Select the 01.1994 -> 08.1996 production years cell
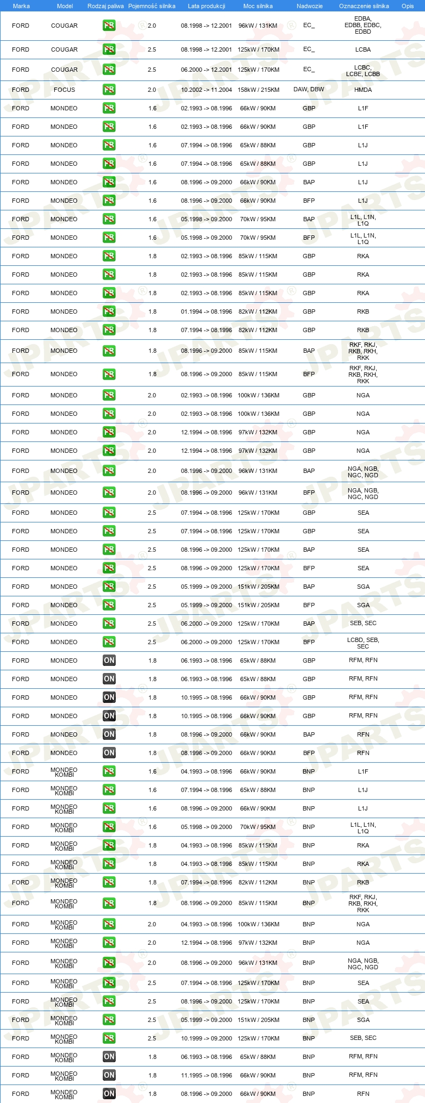 207,311
